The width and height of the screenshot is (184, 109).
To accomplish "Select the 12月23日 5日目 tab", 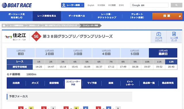I will 135,53.
